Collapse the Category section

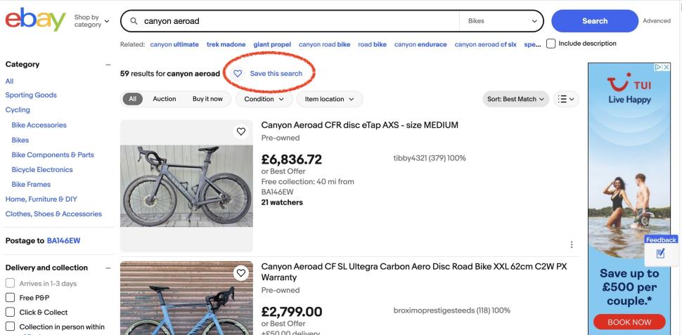[108, 65]
